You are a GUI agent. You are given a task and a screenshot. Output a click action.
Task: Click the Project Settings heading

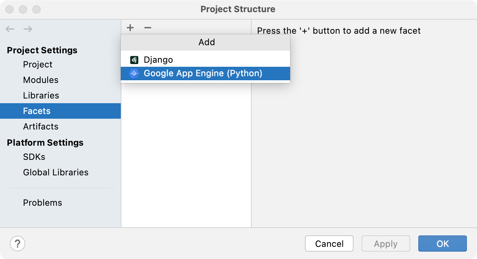(x=42, y=50)
